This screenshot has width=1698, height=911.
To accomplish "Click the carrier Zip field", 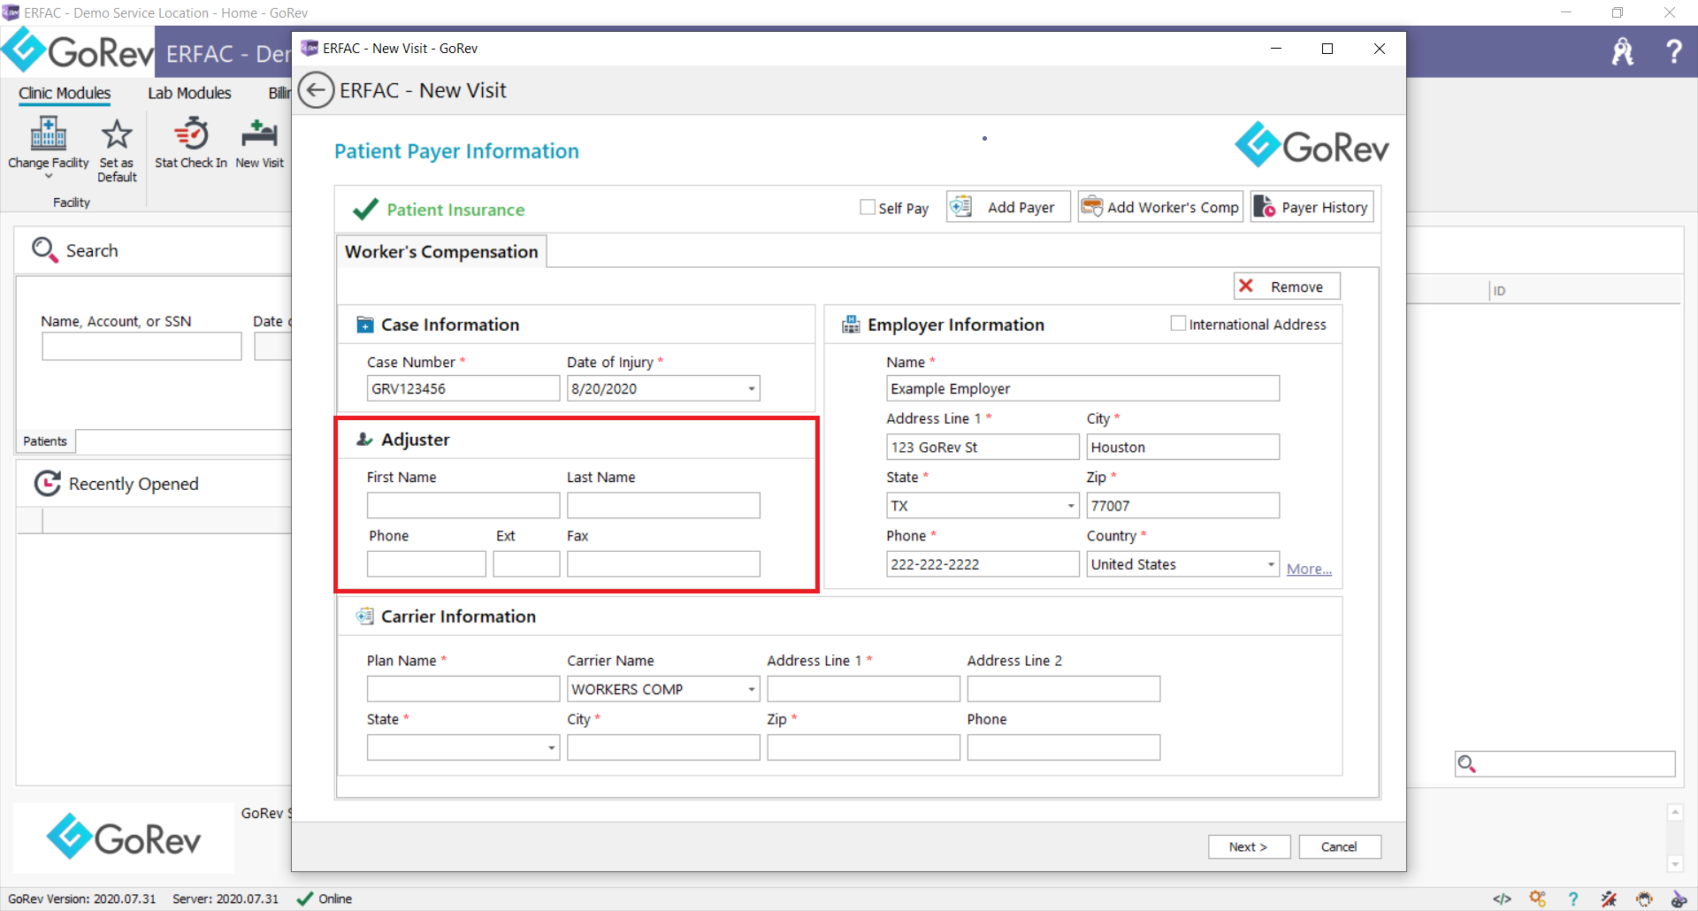I will [x=863, y=747].
